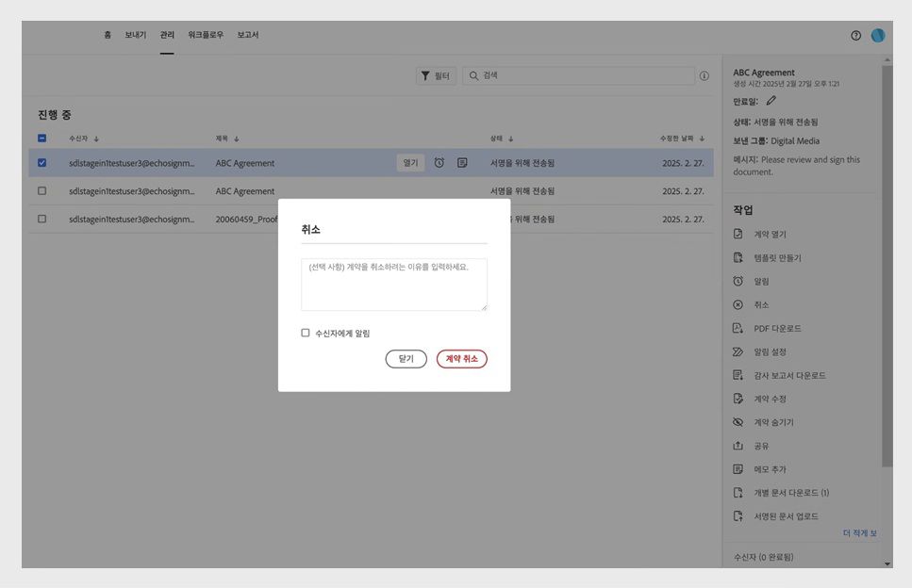Click the help question mark icon
The height and width of the screenshot is (588, 912).
pyautogui.click(x=855, y=36)
